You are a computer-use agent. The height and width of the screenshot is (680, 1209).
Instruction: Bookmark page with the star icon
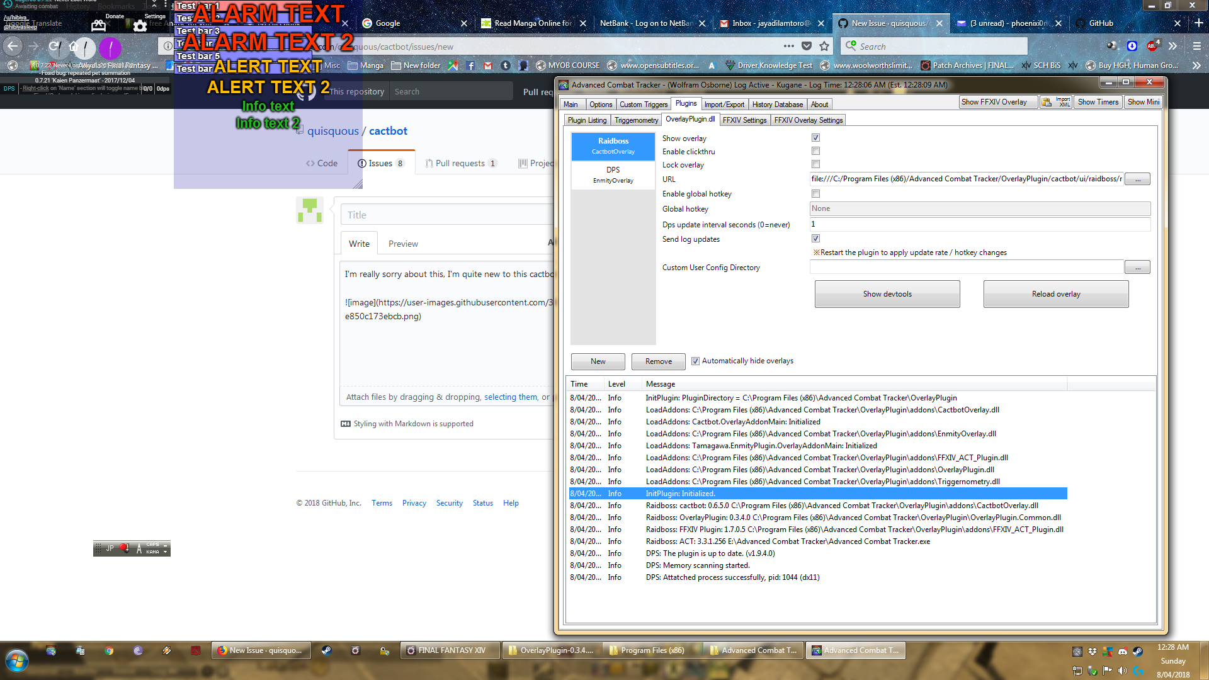coord(824,46)
